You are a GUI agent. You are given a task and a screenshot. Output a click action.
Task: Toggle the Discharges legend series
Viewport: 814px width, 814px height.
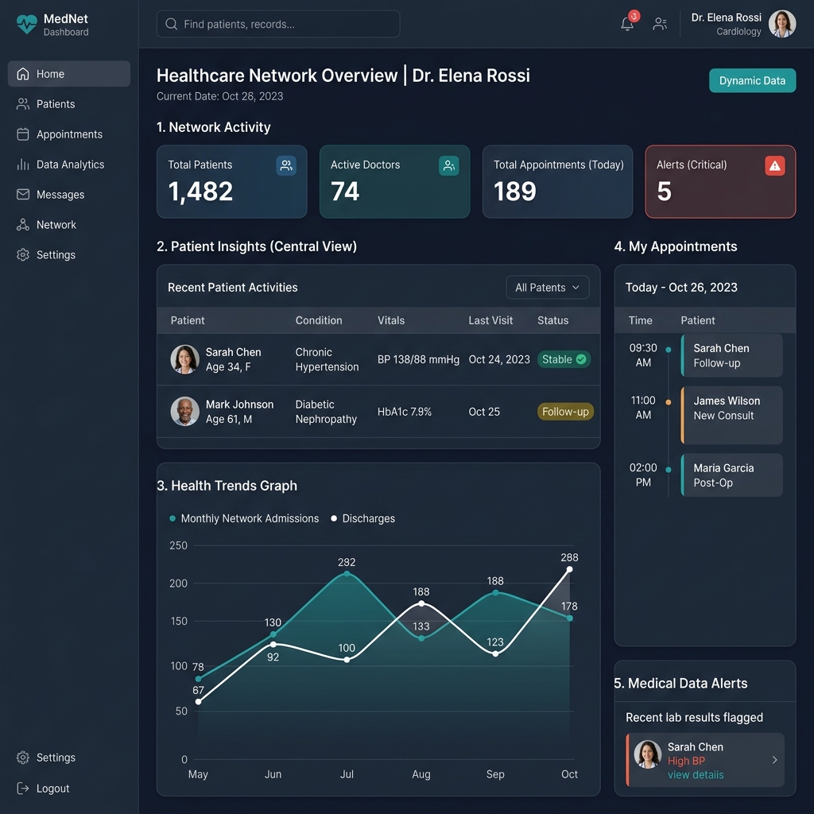point(362,518)
